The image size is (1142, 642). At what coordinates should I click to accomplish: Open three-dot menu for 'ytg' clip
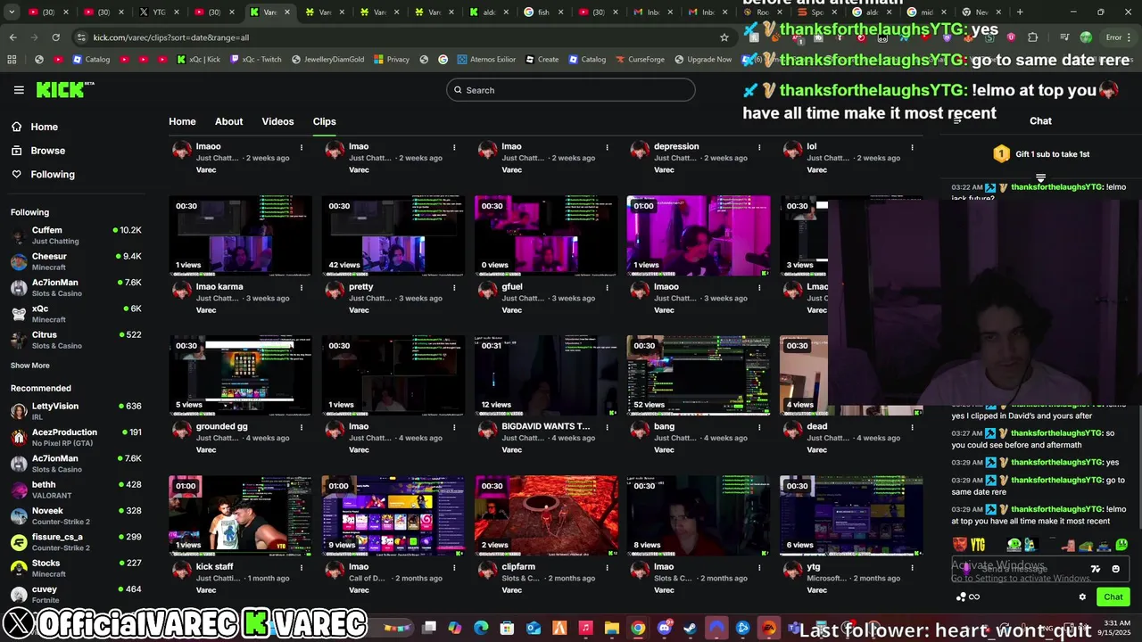click(x=912, y=567)
